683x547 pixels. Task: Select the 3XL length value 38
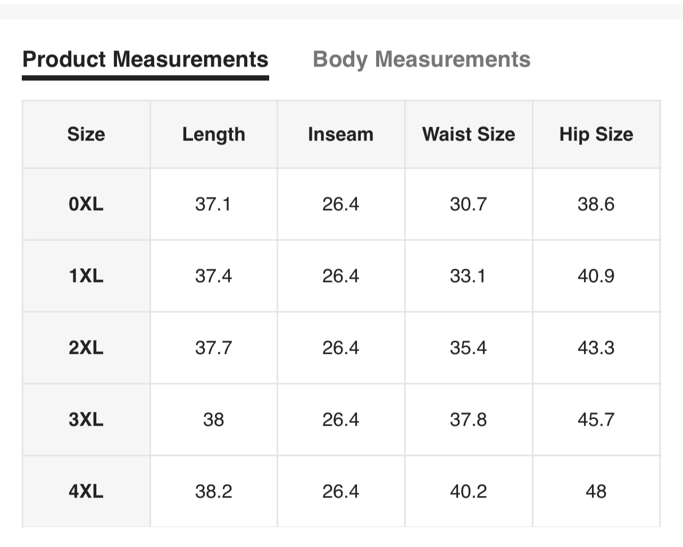coord(213,419)
